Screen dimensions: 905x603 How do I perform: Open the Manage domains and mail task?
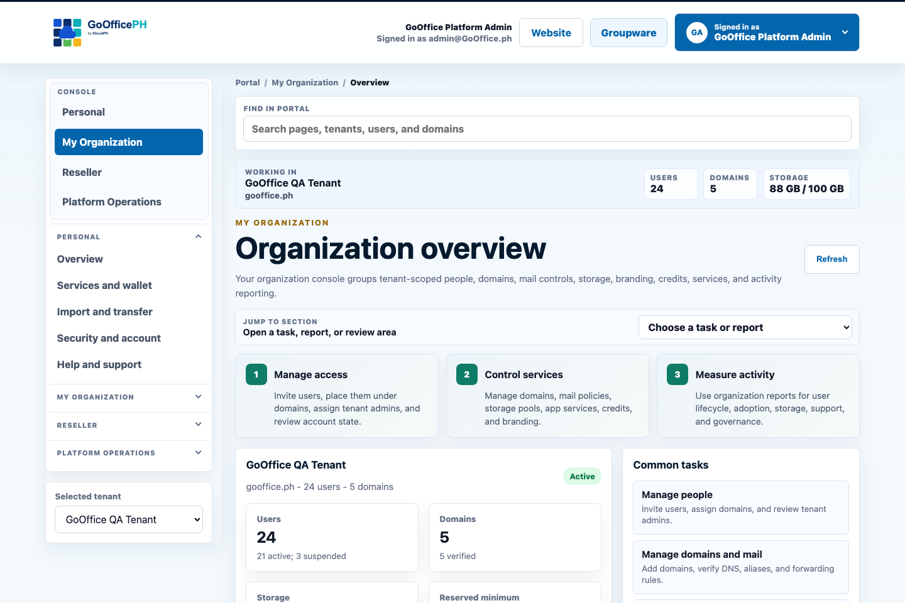(x=740, y=567)
